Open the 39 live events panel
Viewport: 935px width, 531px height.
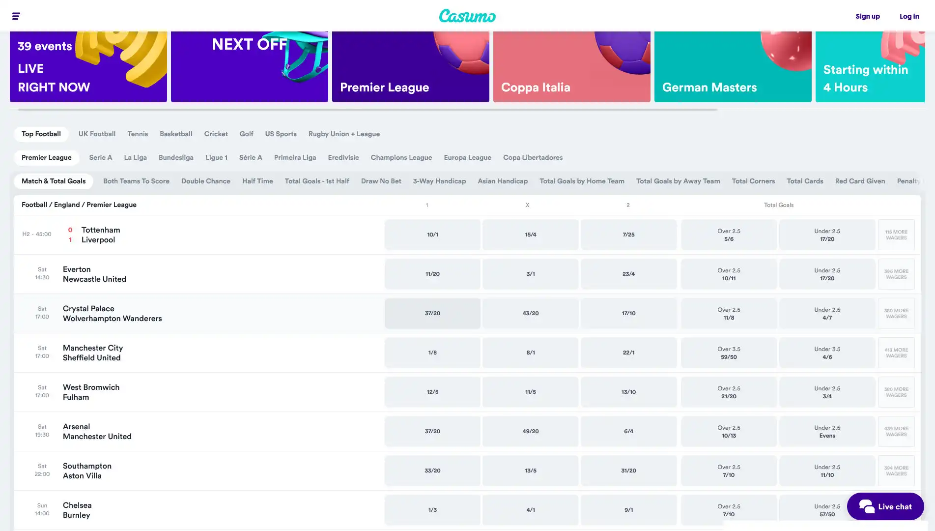pos(88,66)
